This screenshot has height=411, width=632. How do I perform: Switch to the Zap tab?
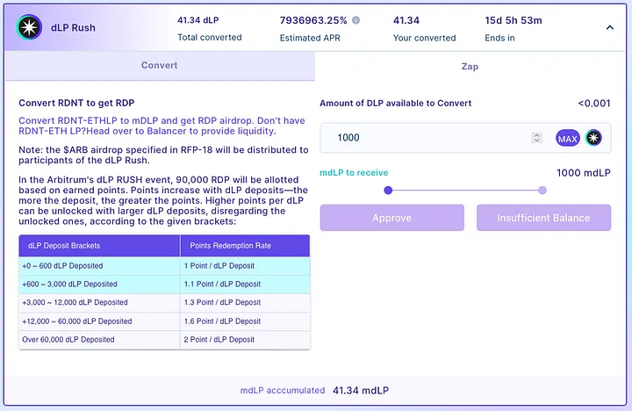click(470, 66)
